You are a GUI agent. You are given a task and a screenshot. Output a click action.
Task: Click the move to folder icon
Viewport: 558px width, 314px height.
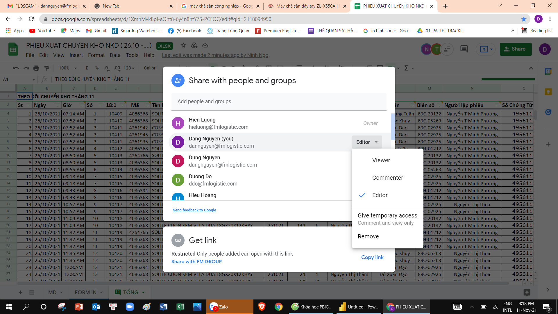click(194, 46)
